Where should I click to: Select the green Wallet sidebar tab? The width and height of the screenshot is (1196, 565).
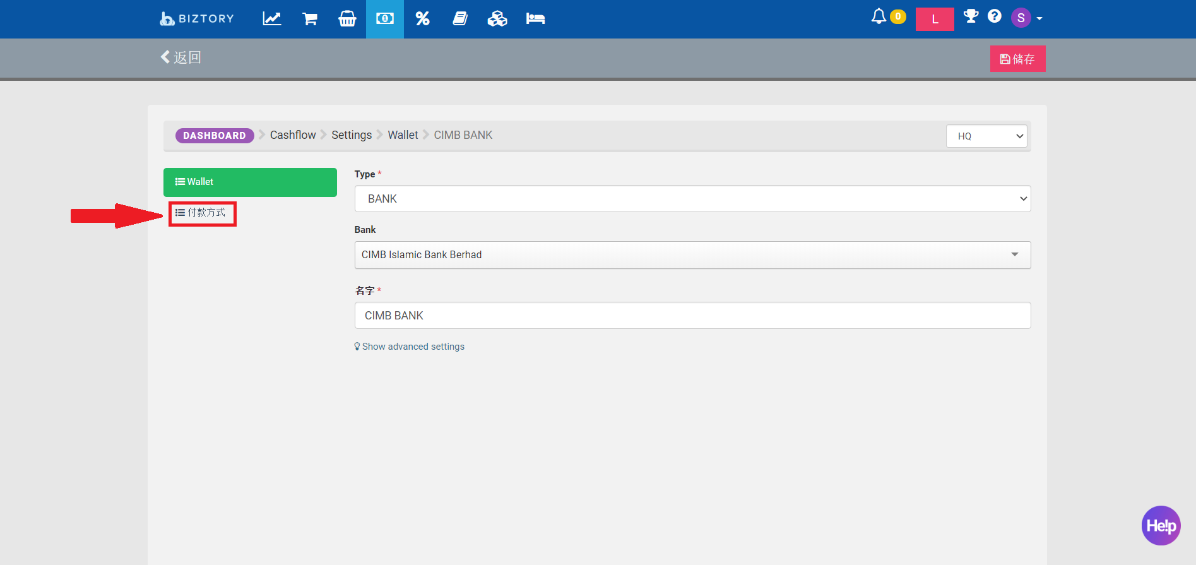coord(250,182)
